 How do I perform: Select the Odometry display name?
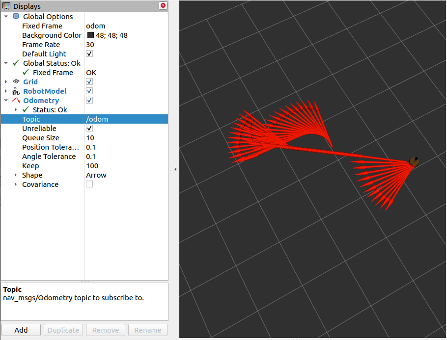[41, 101]
